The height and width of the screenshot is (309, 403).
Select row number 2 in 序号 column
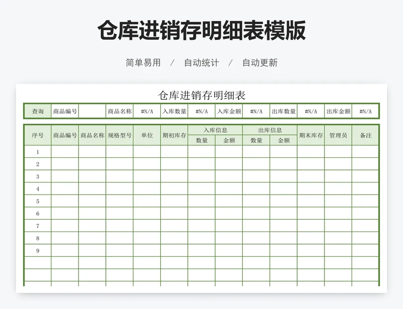(x=37, y=164)
